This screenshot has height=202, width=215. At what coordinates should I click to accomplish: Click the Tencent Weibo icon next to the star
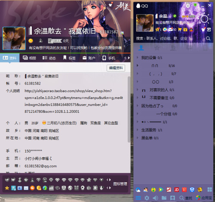coord(165,29)
